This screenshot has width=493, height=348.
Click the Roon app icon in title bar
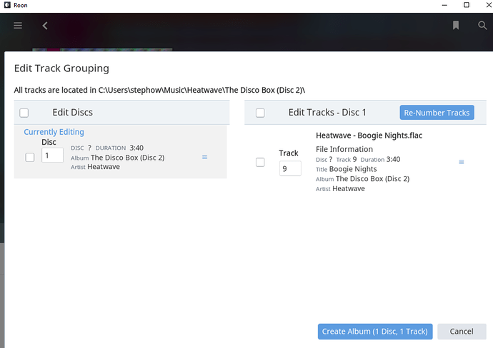pos(7,5)
